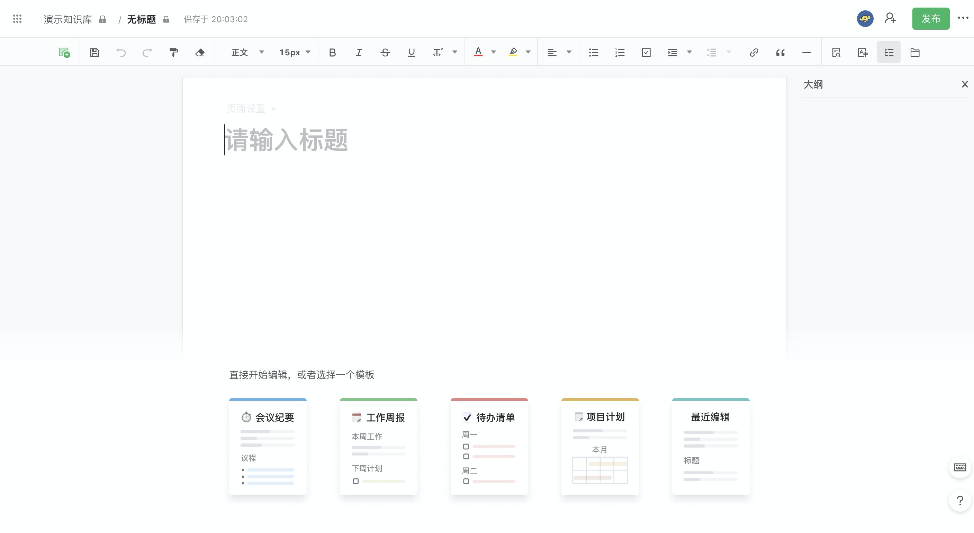
Task: Toggle strikethrough formatting
Action: click(385, 53)
